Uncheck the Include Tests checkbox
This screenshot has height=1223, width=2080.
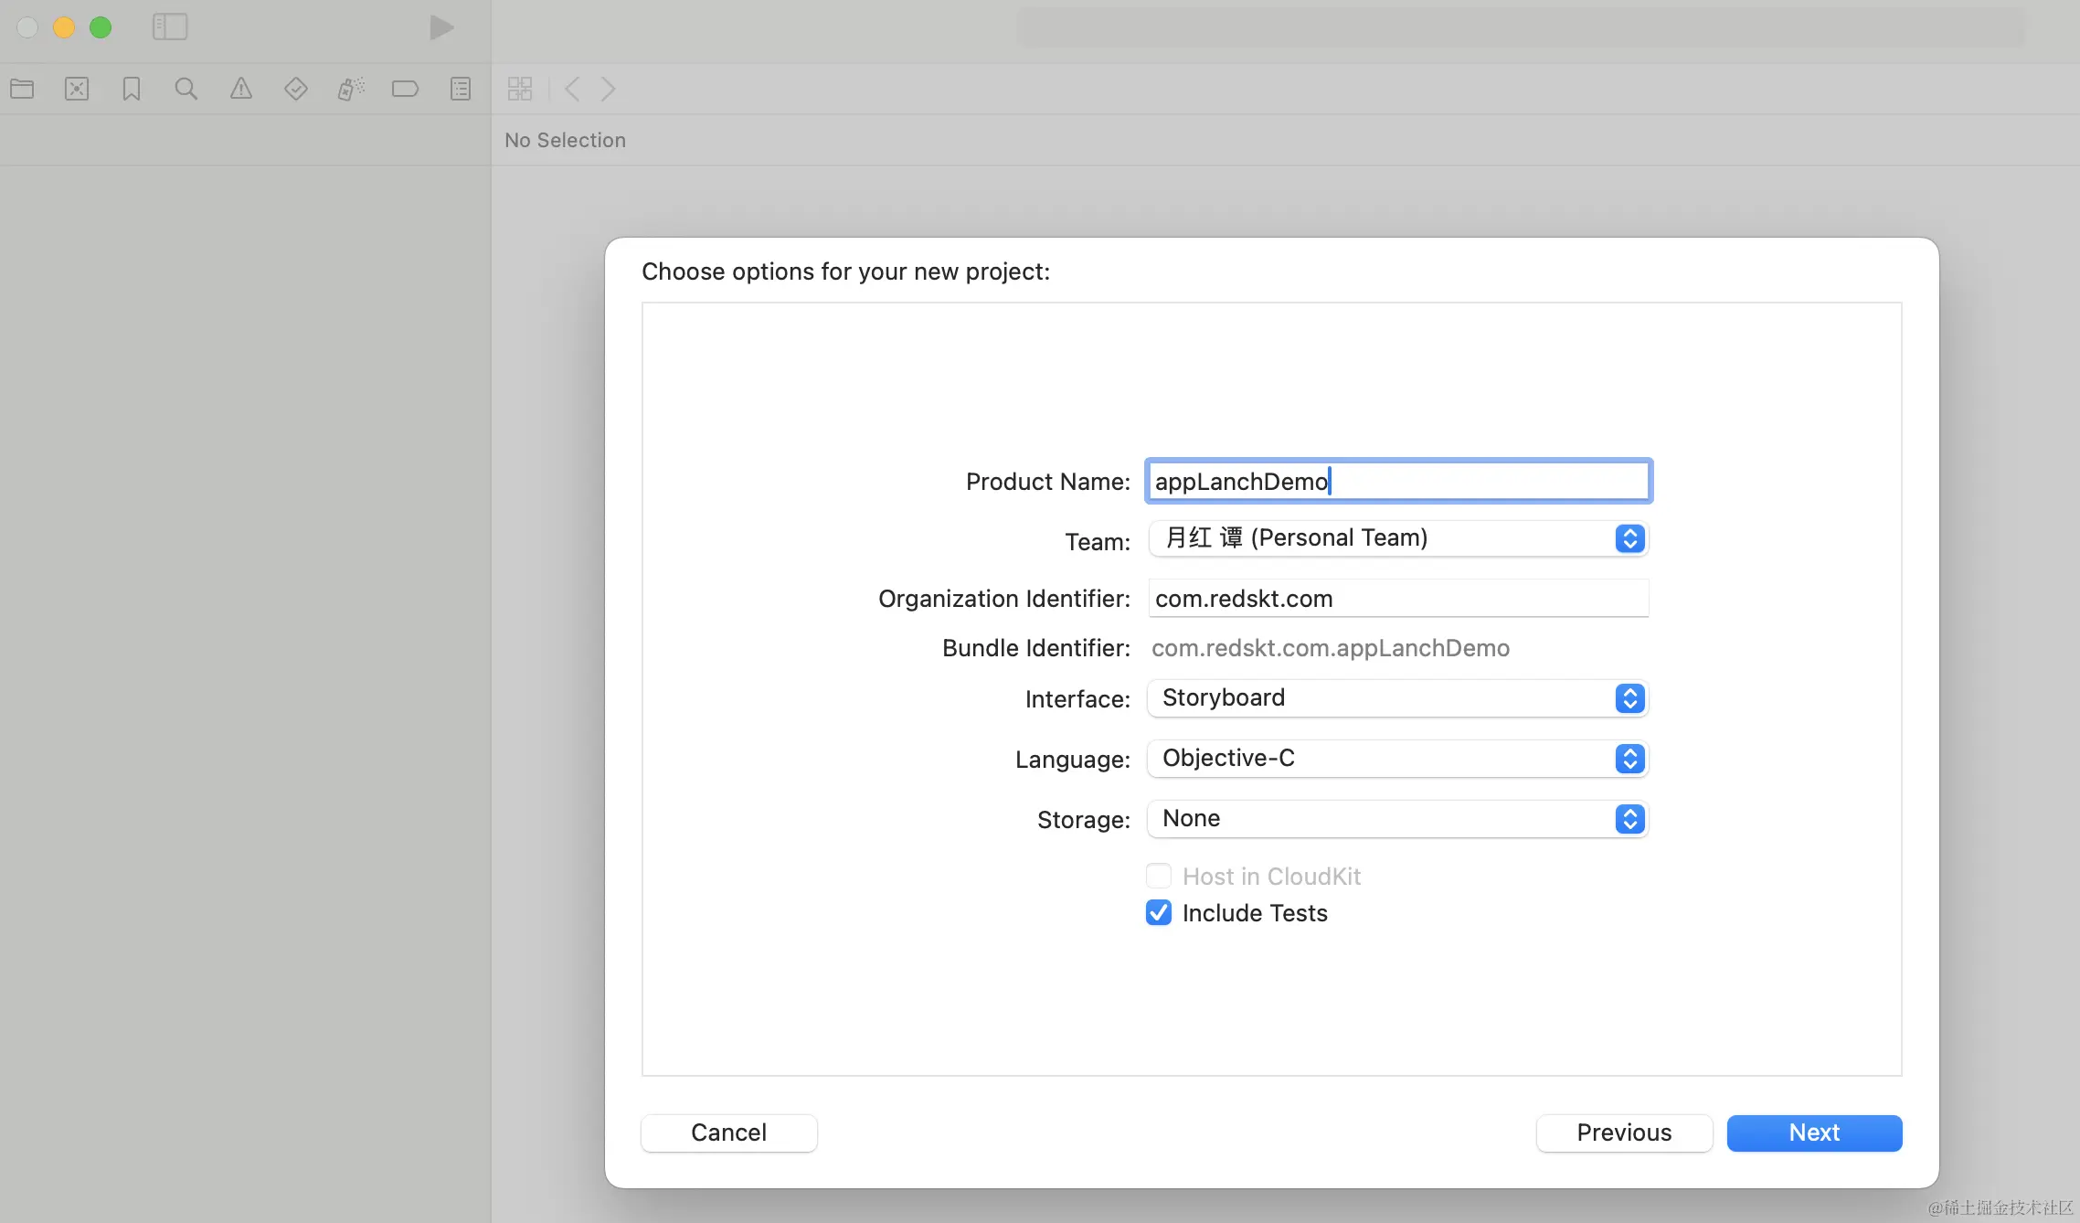pyautogui.click(x=1159, y=912)
